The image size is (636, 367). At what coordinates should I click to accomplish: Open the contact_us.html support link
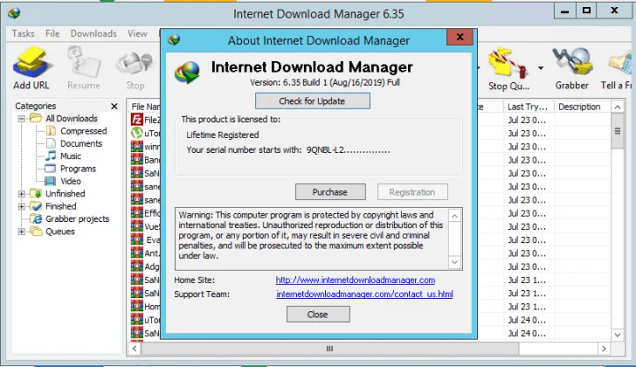pos(365,294)
